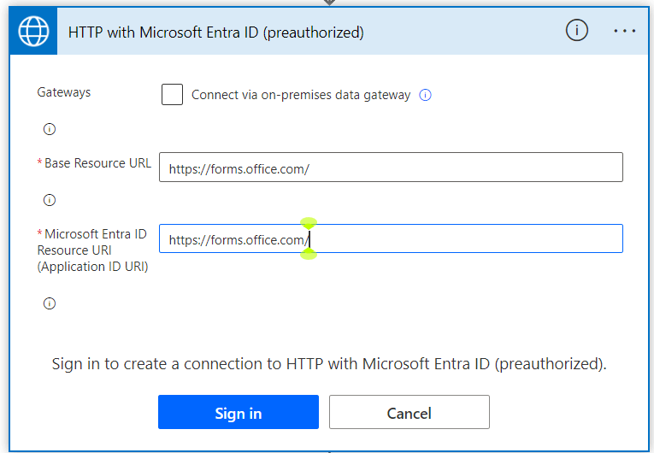
Task: Open the three-dots action menu
Action: pyautogui.click(x=624, y=31)
